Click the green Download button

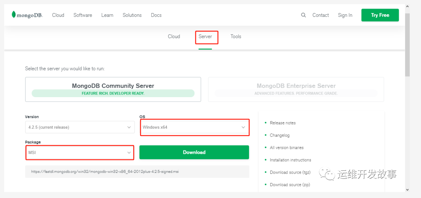[x=194, y=152]
